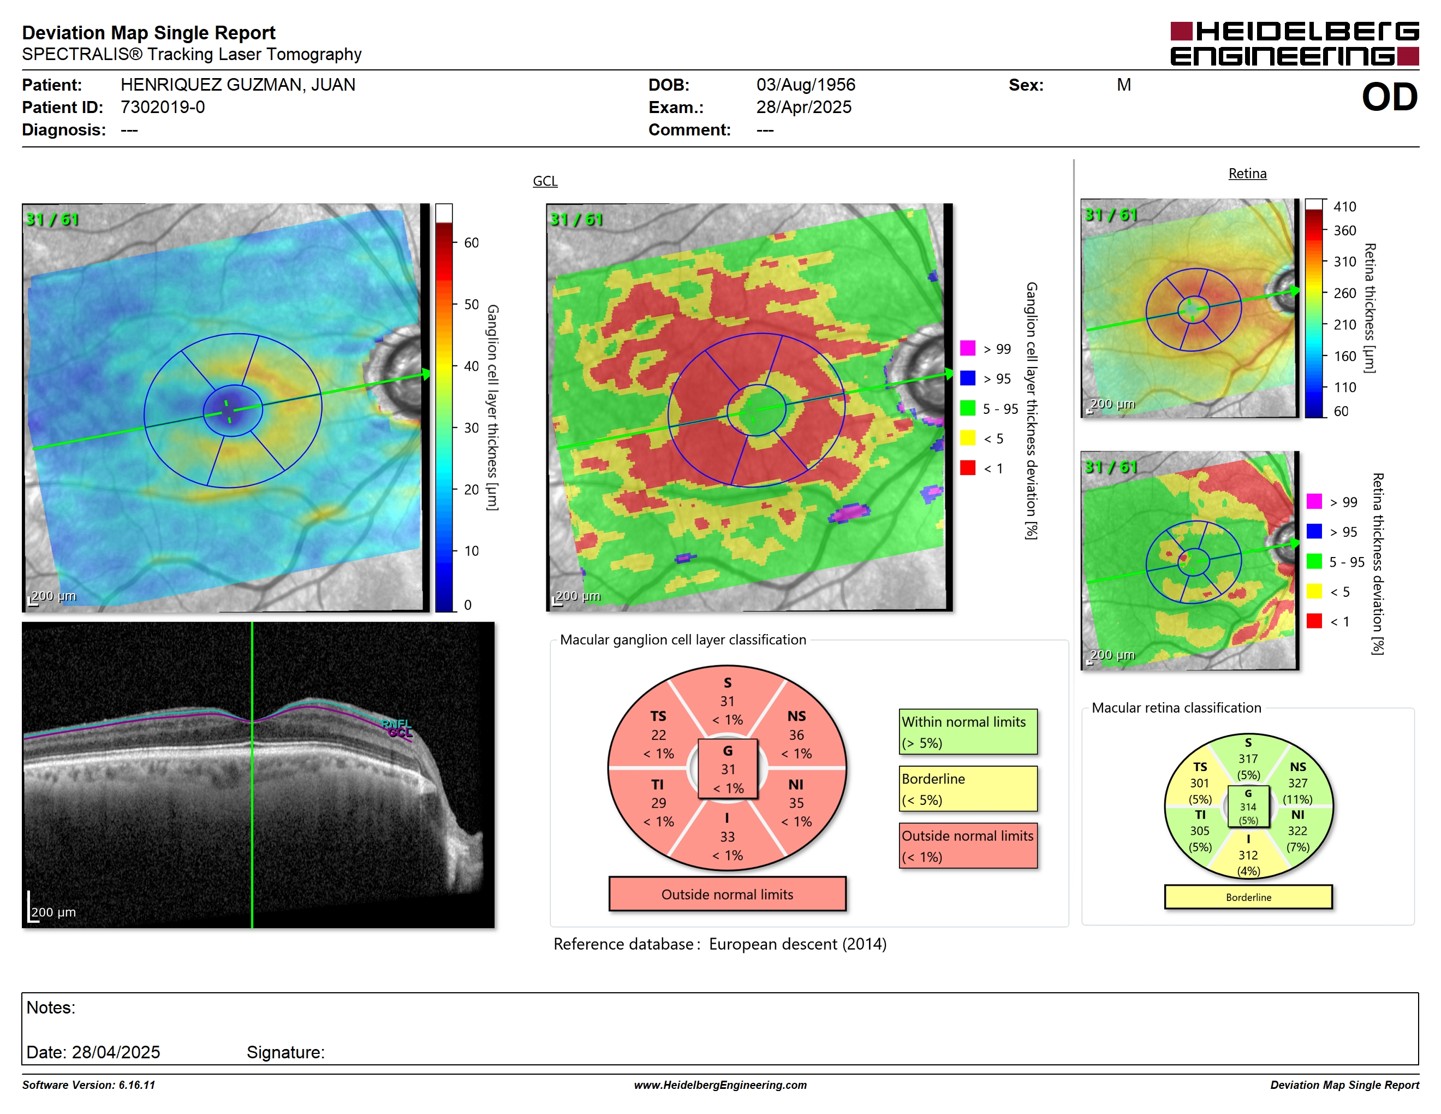Click the Signature field
Viewport: 1441px width, 1114px height.
pos(285,1052)
